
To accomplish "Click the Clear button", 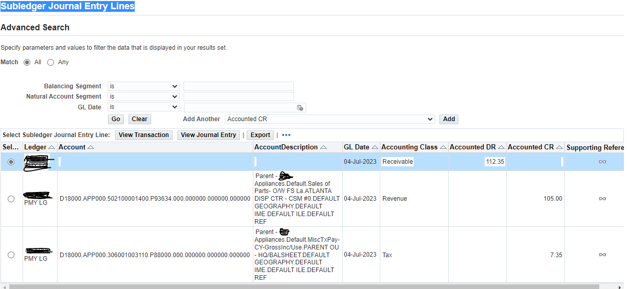I will tap(139, 119).
